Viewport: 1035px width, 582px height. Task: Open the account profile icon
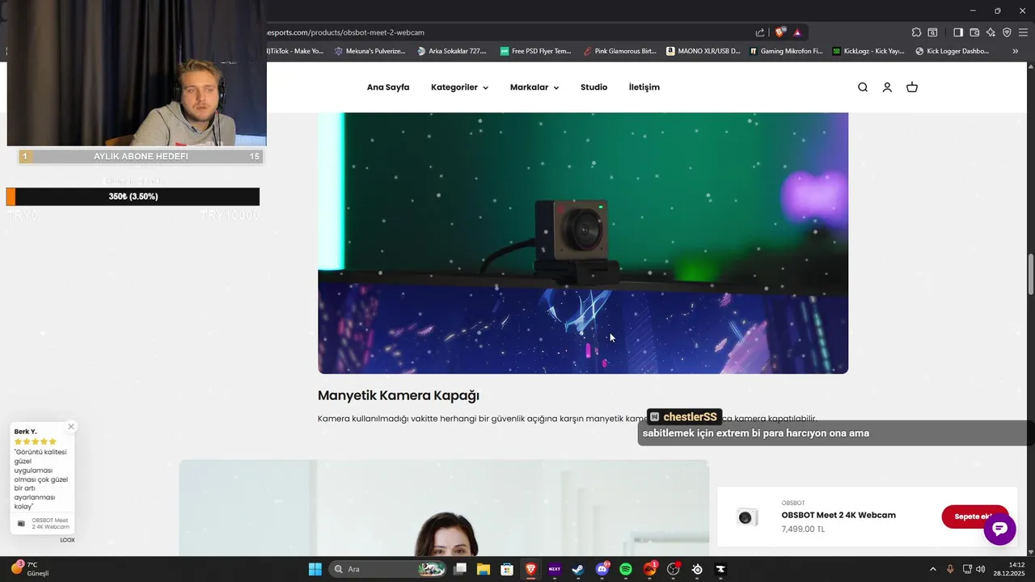click(x=887, y=87)
